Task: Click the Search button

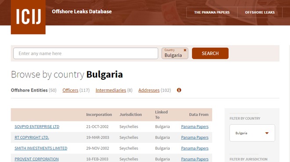Action: click(210, 53)
